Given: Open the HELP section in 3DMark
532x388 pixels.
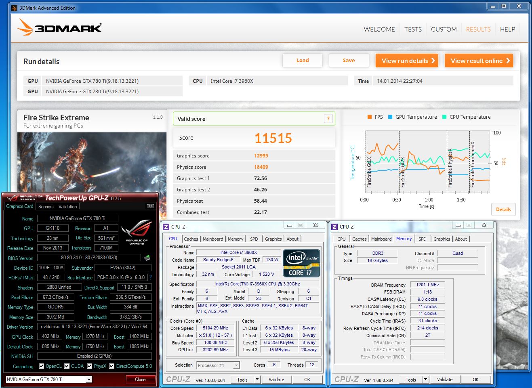Looking at the screenshot, I should 507,29.
